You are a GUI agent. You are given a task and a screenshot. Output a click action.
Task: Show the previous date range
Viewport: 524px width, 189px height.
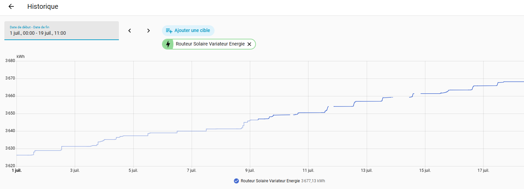tap(129, 31)
